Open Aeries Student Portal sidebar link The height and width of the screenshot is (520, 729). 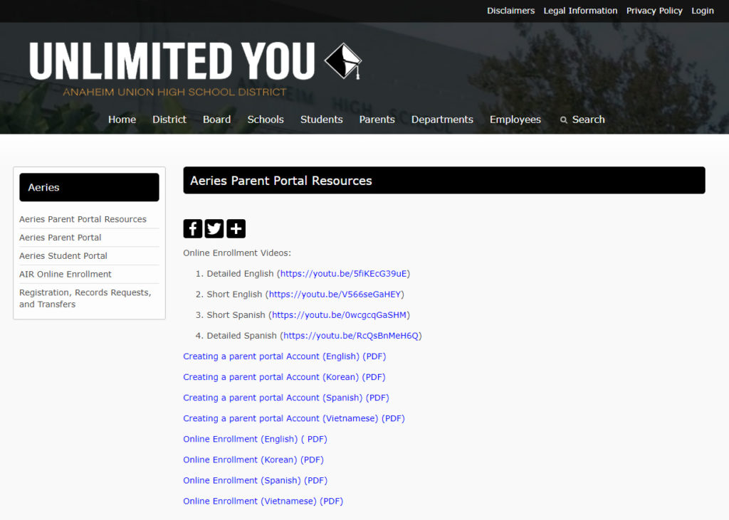(63, 255)
